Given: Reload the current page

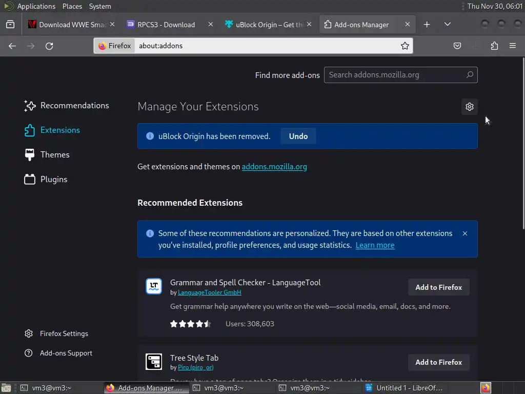Looking at the screenshot, I should (49, 46).
